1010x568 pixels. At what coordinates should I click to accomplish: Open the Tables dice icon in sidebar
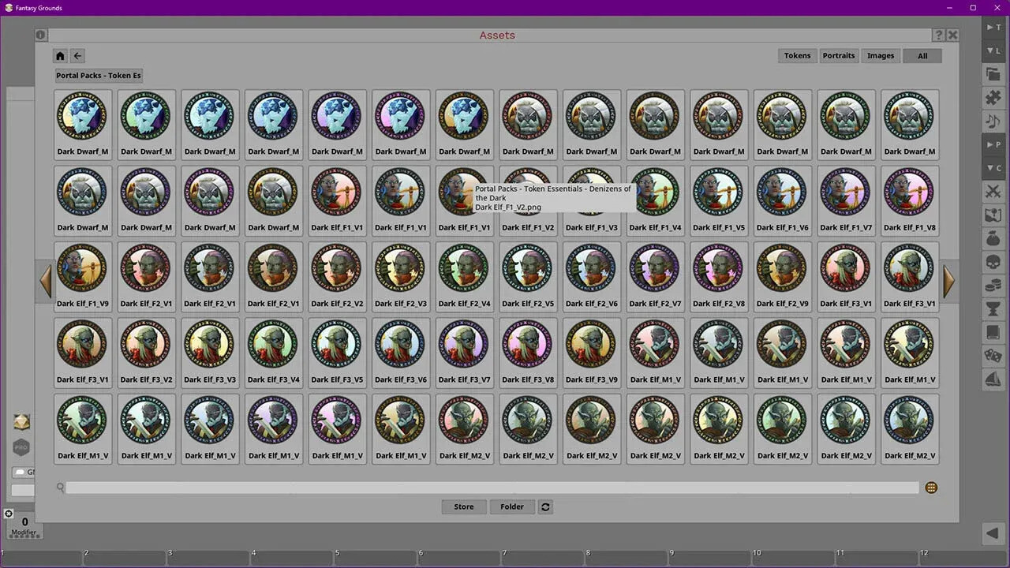993,356
